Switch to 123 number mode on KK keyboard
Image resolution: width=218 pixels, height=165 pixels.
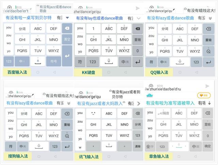point(93,62)
